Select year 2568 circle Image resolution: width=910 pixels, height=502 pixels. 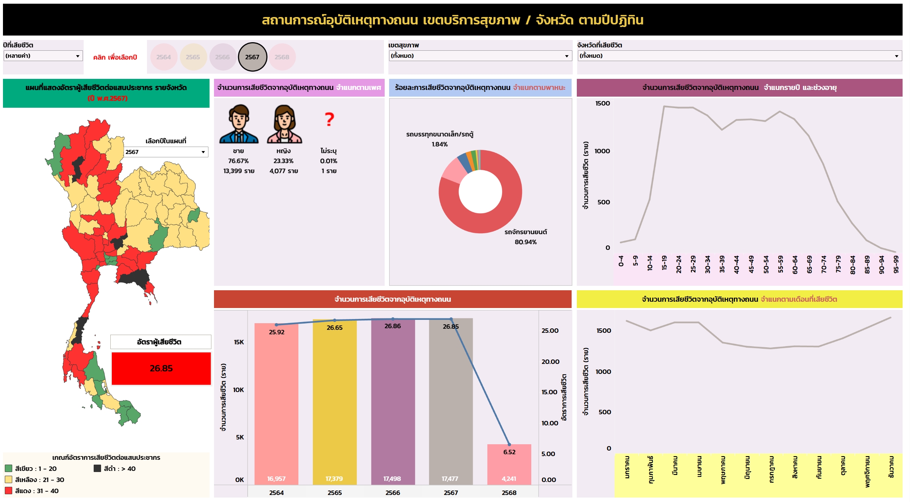click(282, 57)
